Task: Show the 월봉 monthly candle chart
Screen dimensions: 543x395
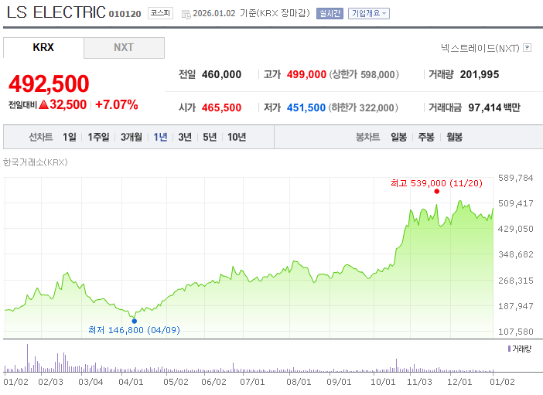Action: tap(454, 137)
